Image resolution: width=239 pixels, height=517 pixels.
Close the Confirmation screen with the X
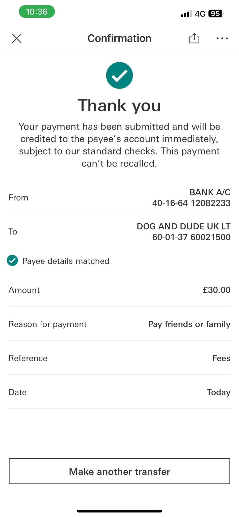coord(17,38)
